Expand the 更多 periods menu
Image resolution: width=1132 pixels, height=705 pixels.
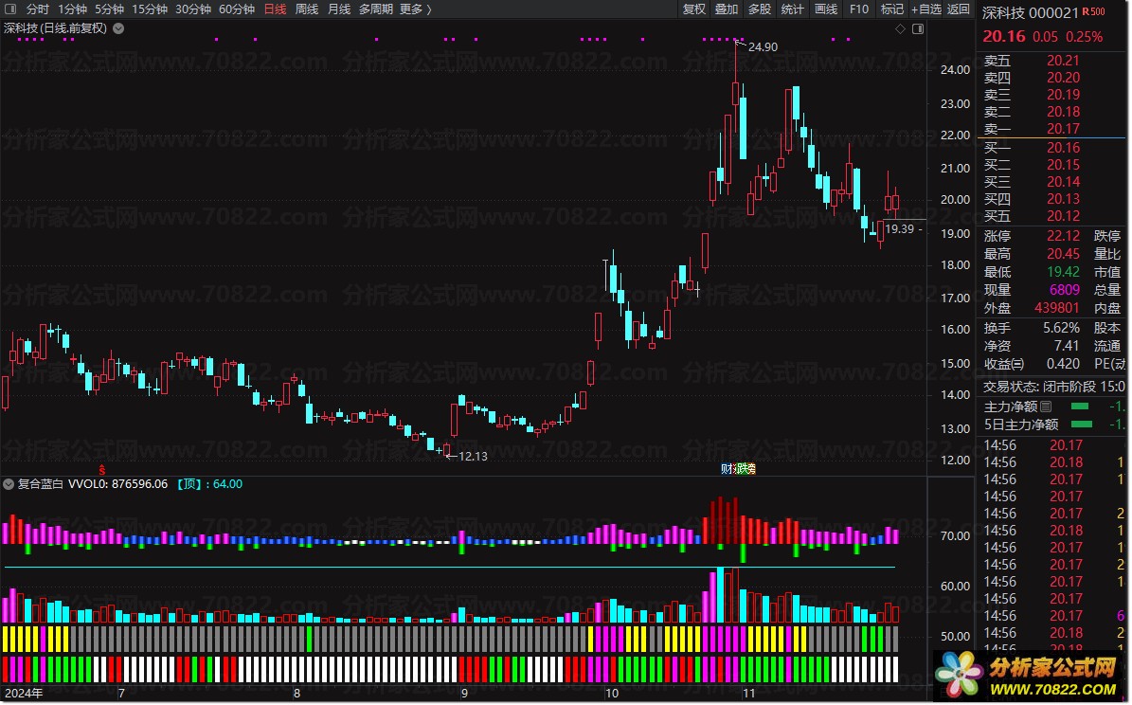pos(415,9)
